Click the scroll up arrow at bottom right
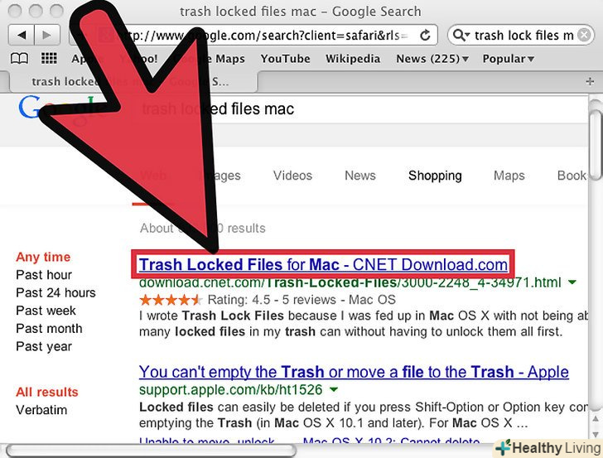The height and width of the screenshot is (458, 603). (596, 419)
